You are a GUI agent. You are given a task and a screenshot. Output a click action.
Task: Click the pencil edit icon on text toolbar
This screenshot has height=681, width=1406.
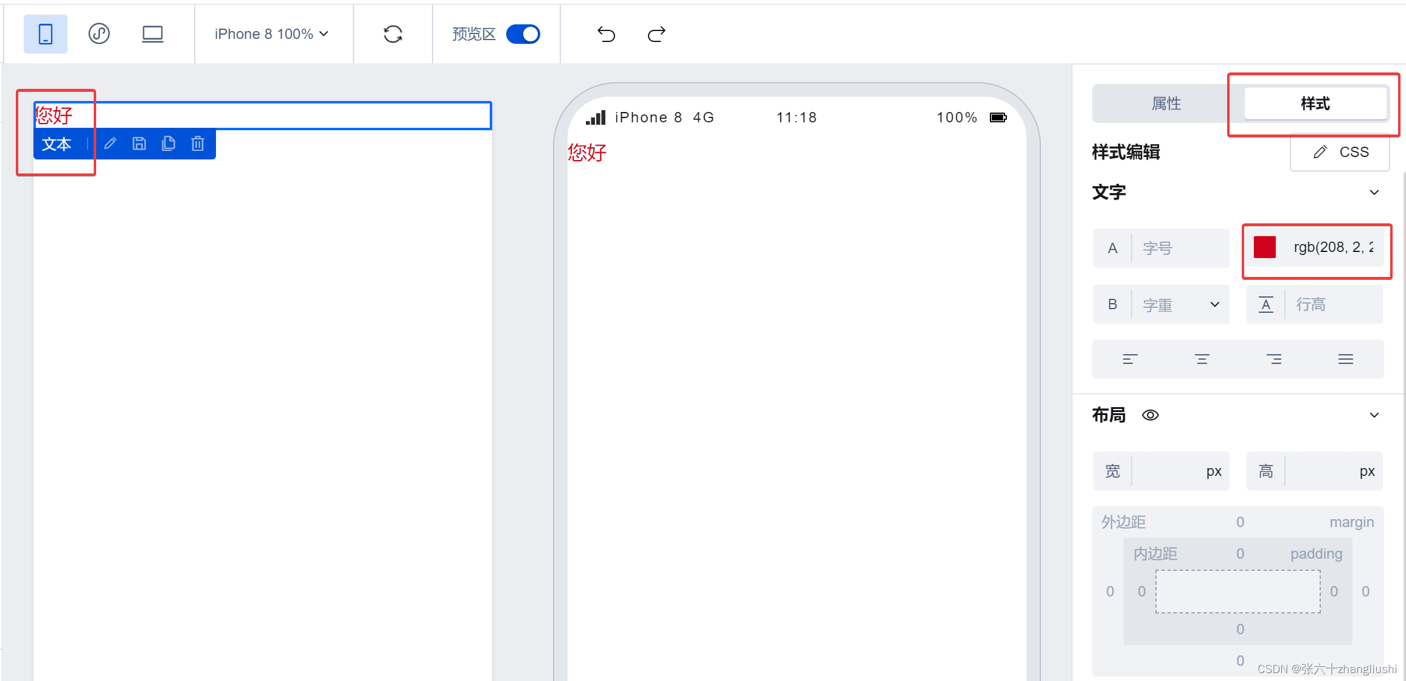[110, 144]
